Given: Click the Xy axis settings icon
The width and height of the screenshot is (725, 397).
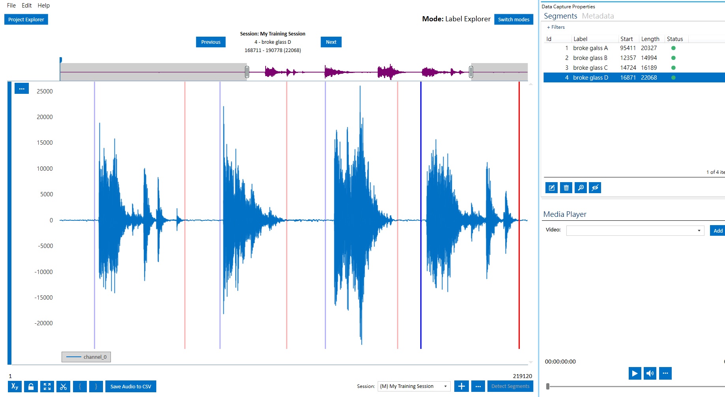Looking at the screenshot, I should (15, 386).
